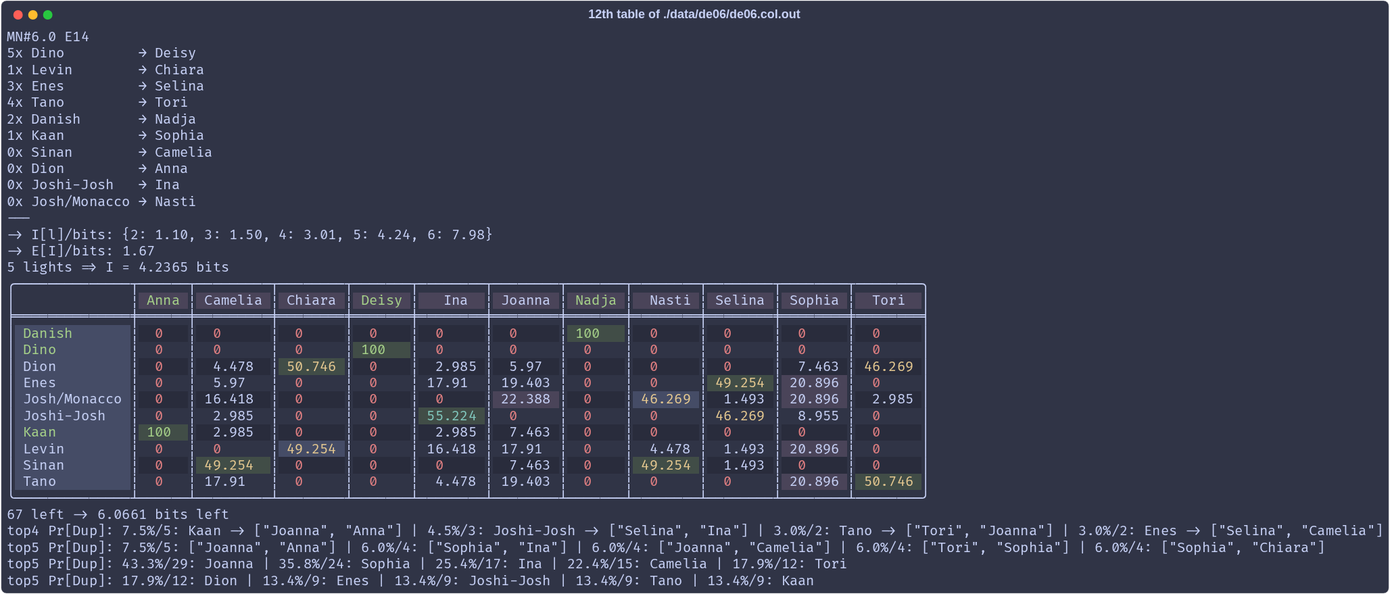Click the line "0x Joshi-Josh → Ina"
This screenshot has width=1390, height=594.
(x=93, y=185)
